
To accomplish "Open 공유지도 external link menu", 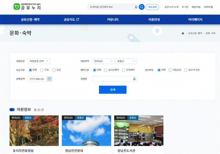I will (71, 20).
